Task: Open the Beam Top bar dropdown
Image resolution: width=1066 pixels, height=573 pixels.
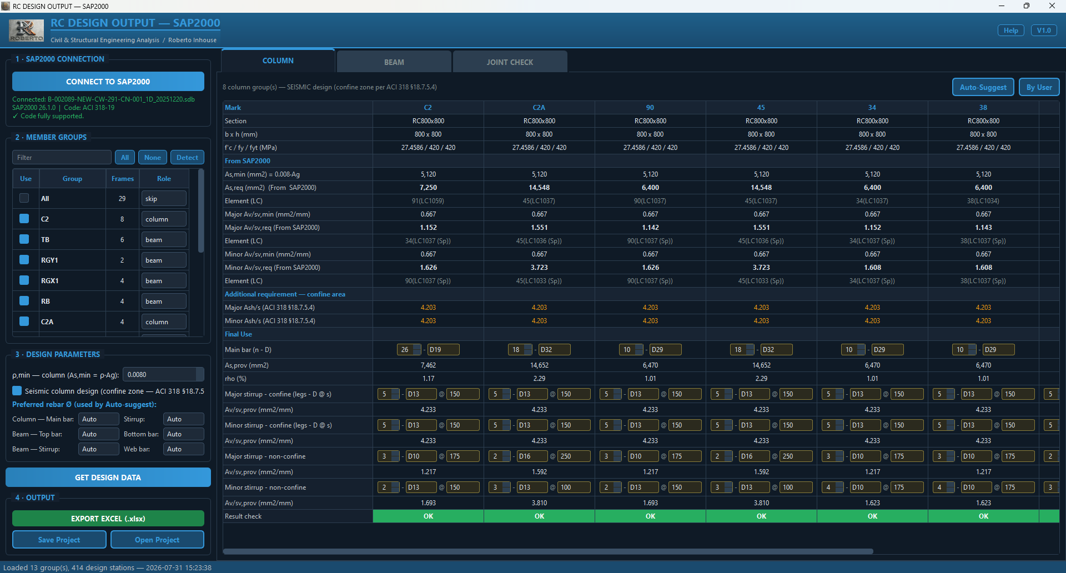Action: [99, 434]
